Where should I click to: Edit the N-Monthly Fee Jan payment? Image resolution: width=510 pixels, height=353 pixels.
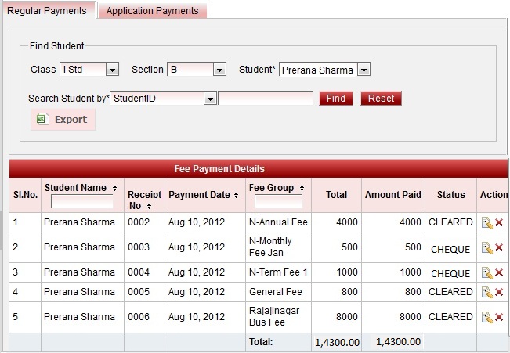point(486,248)
